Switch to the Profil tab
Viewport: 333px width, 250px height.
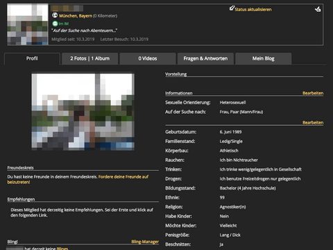[32, 58]
